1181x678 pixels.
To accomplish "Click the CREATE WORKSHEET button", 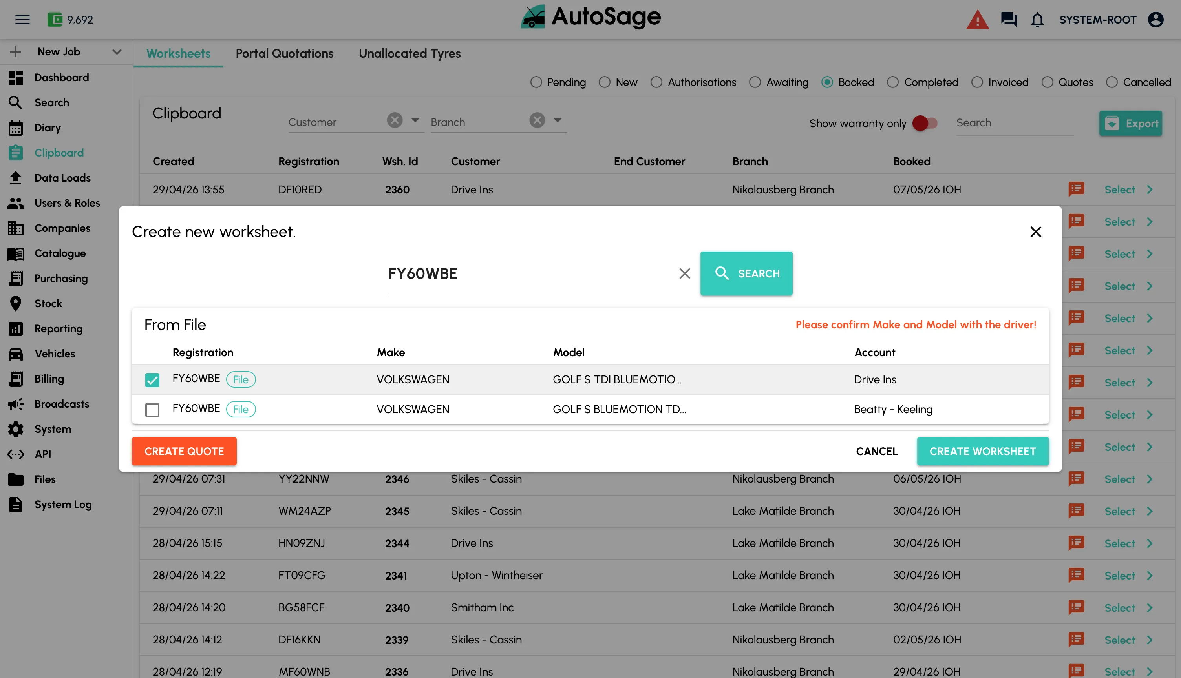I will click(983, 451).
